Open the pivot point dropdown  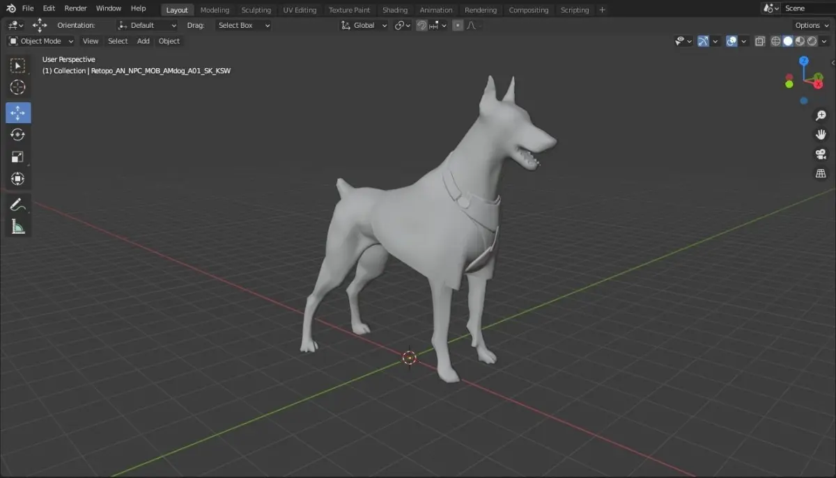[x=403, y=25]
